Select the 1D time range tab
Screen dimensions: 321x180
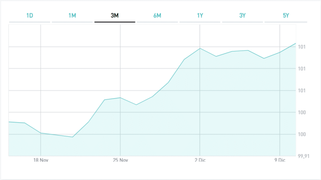[30, 15]
